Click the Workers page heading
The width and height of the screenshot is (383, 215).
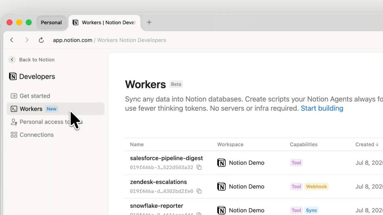145,84
